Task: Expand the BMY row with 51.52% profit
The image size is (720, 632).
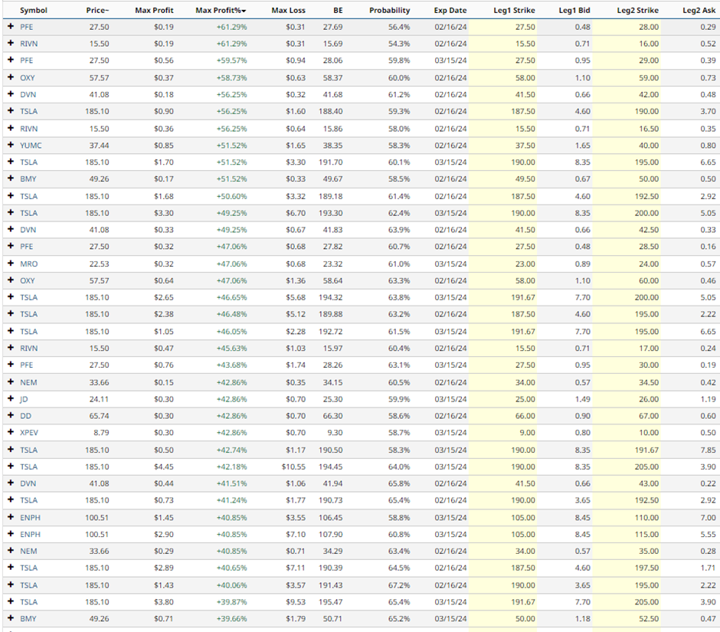Action: (11, 178)
